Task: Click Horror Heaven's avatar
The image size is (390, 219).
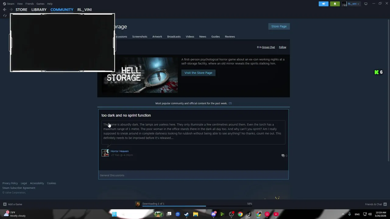Action: 105,153
